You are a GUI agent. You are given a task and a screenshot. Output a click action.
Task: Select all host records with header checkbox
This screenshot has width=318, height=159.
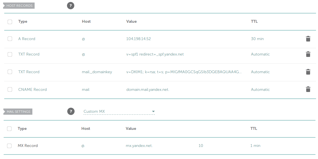pyautogui.click(x=10, y=22)
